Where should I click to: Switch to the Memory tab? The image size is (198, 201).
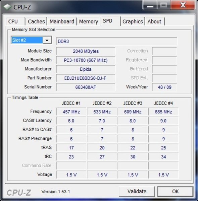coord(89,21)
